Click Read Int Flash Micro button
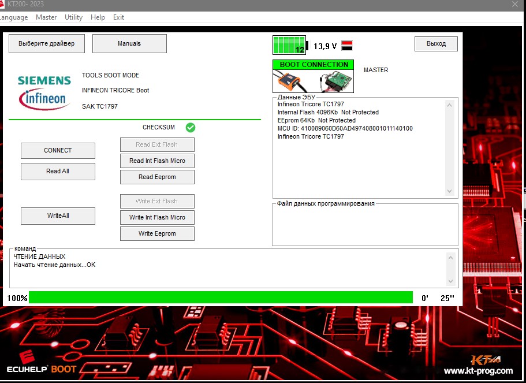Viewport: 526px width, 383px height. (157, 161)
